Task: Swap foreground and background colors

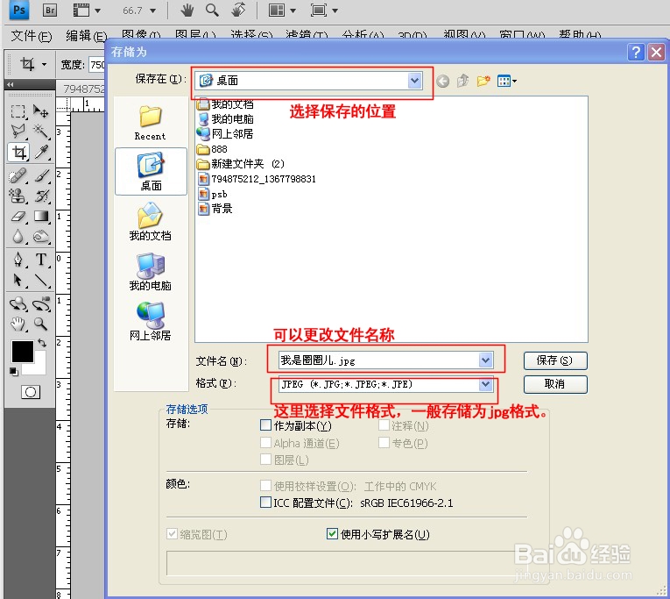Action: click(x=42, y=343)
